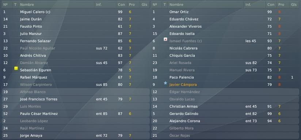301x140 pixels.
Task: Click the left table Con column header
Action: coord(121,5)
